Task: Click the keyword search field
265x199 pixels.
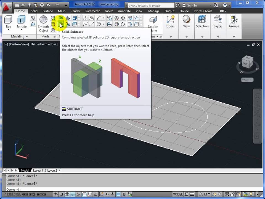Action: 151,6
